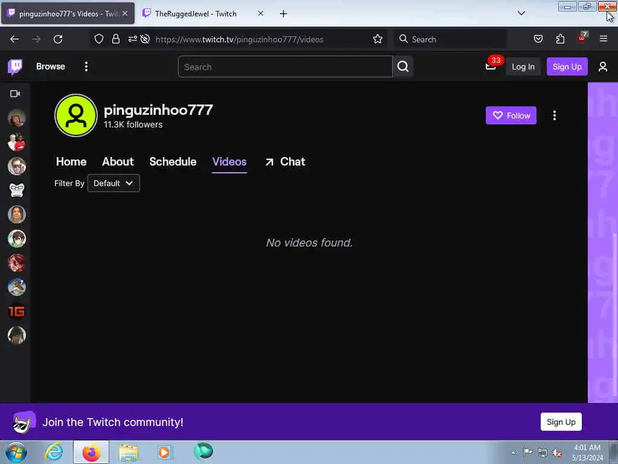Go back with the browser back arrow
The height and width of the screenshot is (464, 618).
click(14, 39)
